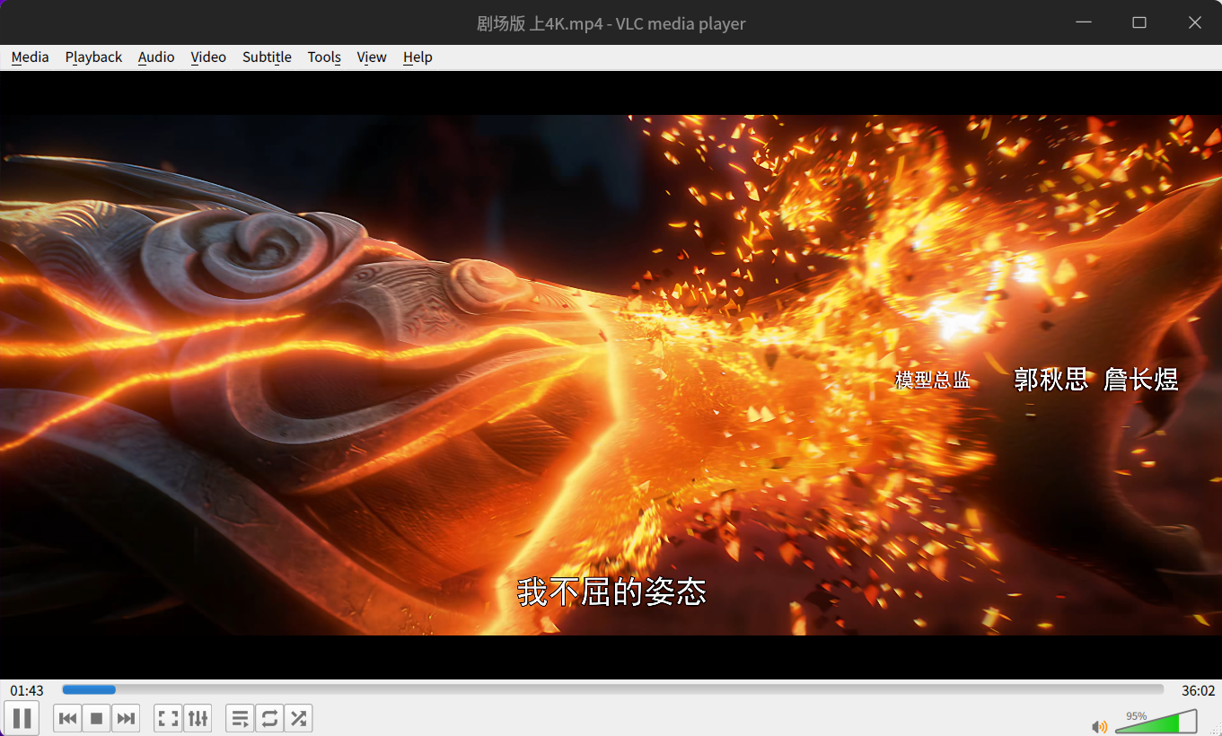Viewport: 1222px width, 736px height.
Task: Maximize the VLC window
Action: [x=1139, y=22]
